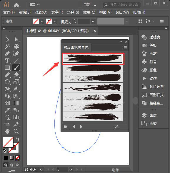170x173 pixels.
Task: Select the Mesh tool
Action: pyautogui.click(x=7, y=103)
